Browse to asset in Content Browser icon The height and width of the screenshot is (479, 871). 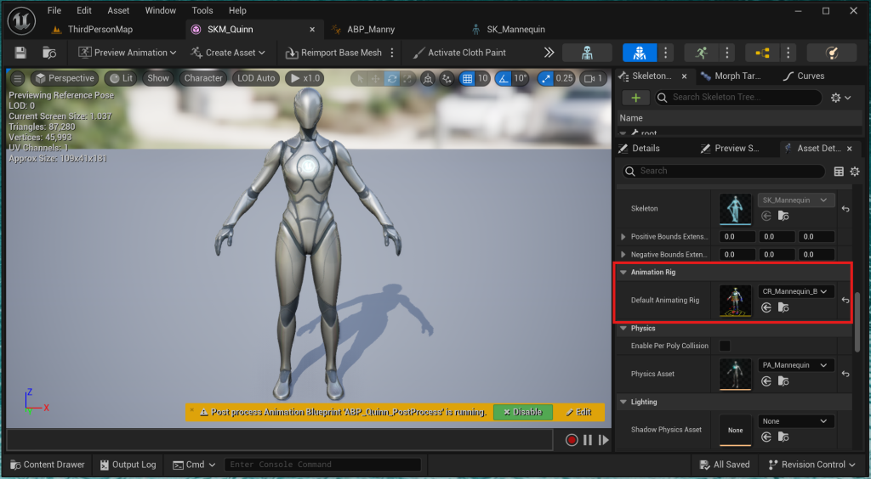49,53
